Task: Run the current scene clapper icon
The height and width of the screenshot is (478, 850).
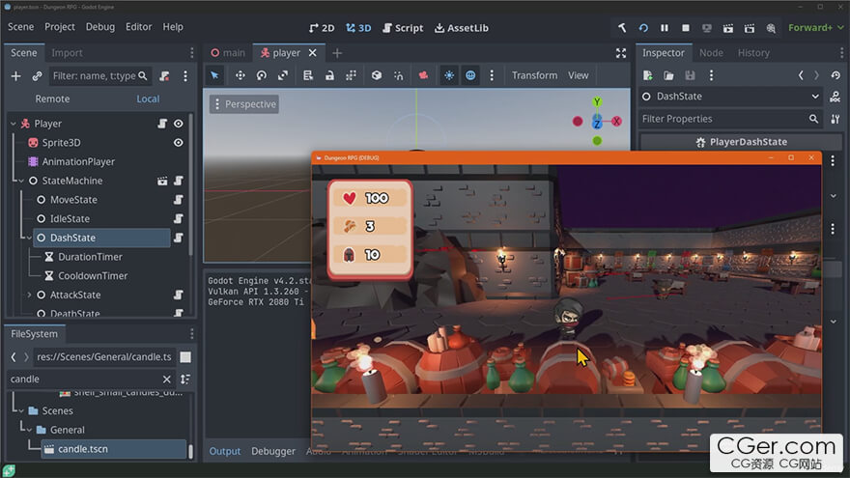Action: coord(728,28)
